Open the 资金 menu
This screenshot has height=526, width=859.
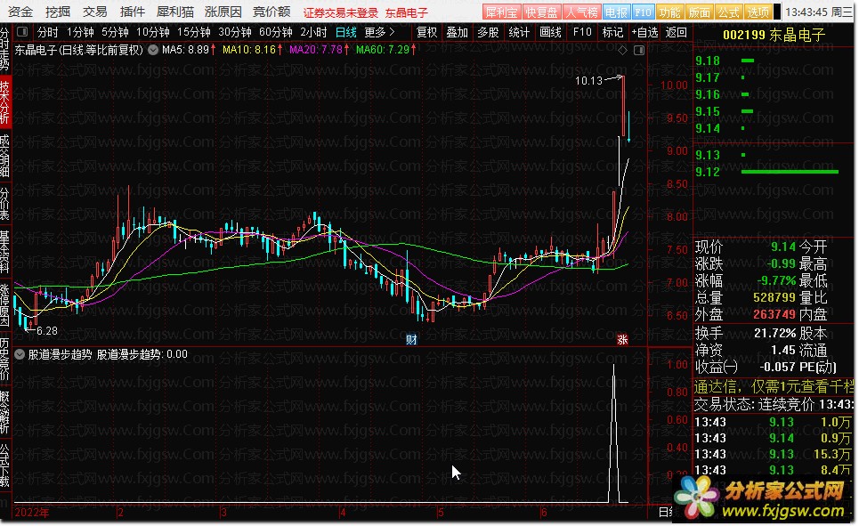tap(20, 12)
